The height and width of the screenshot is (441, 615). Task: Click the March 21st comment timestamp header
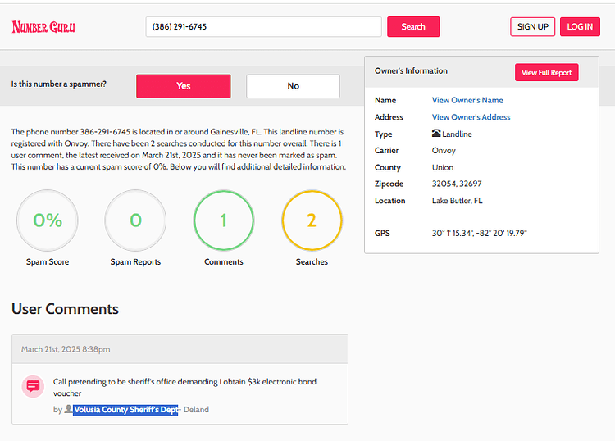(180, 349)
